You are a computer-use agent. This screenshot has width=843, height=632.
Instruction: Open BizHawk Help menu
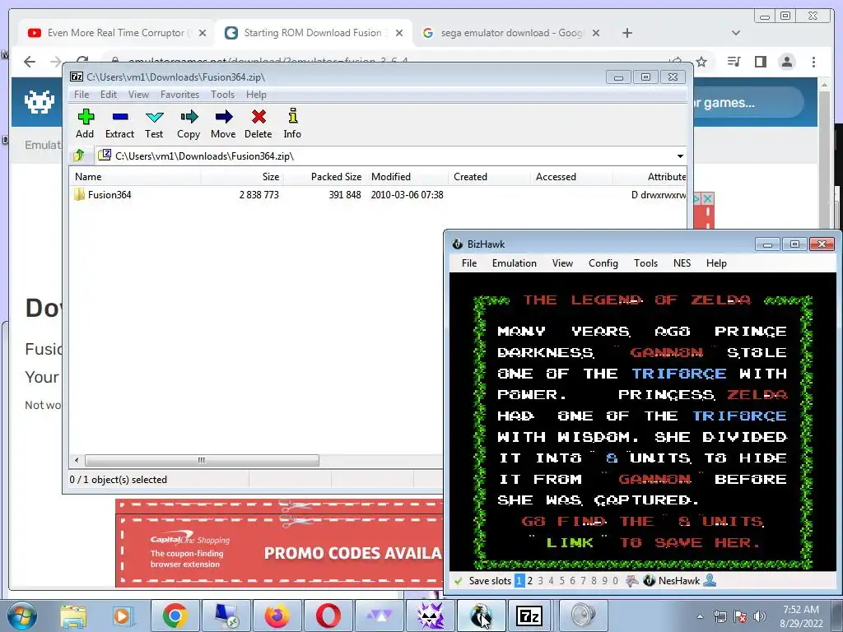point(717,263)
